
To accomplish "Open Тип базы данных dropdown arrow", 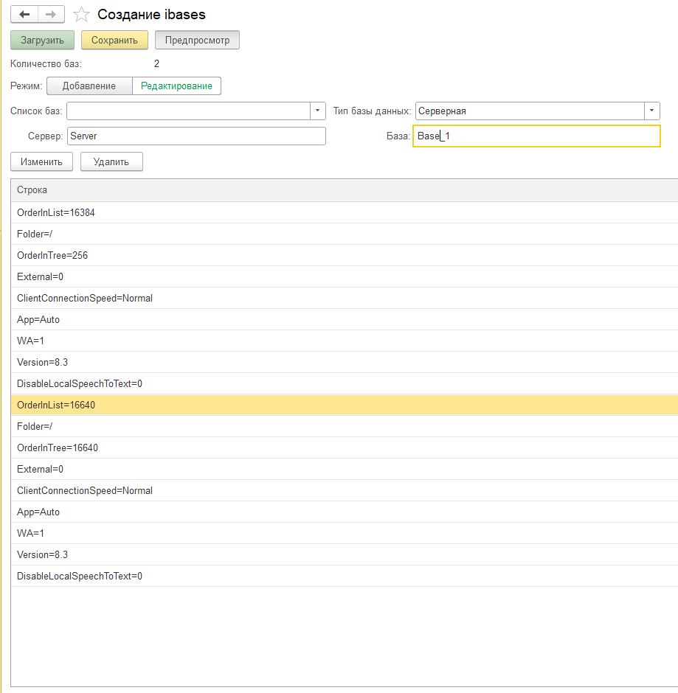I will tap(652, 111).
